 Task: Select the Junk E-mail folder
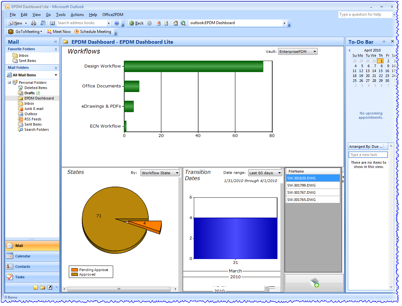pos(34,109)
